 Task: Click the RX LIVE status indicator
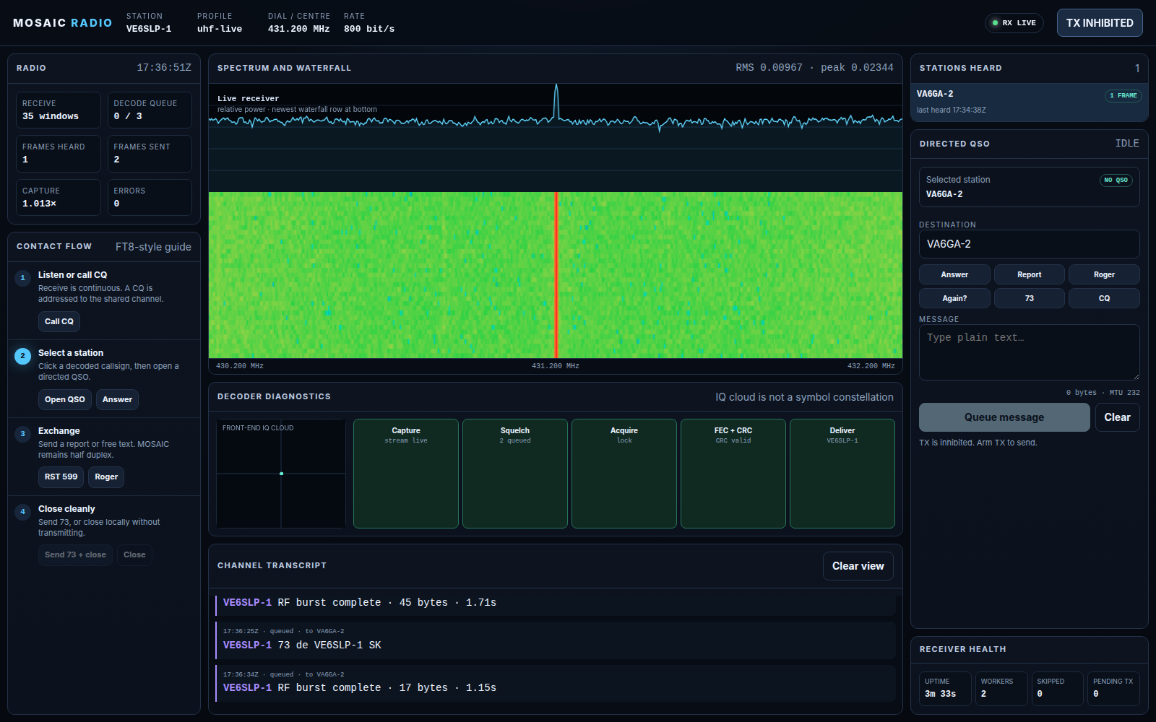1014,23
